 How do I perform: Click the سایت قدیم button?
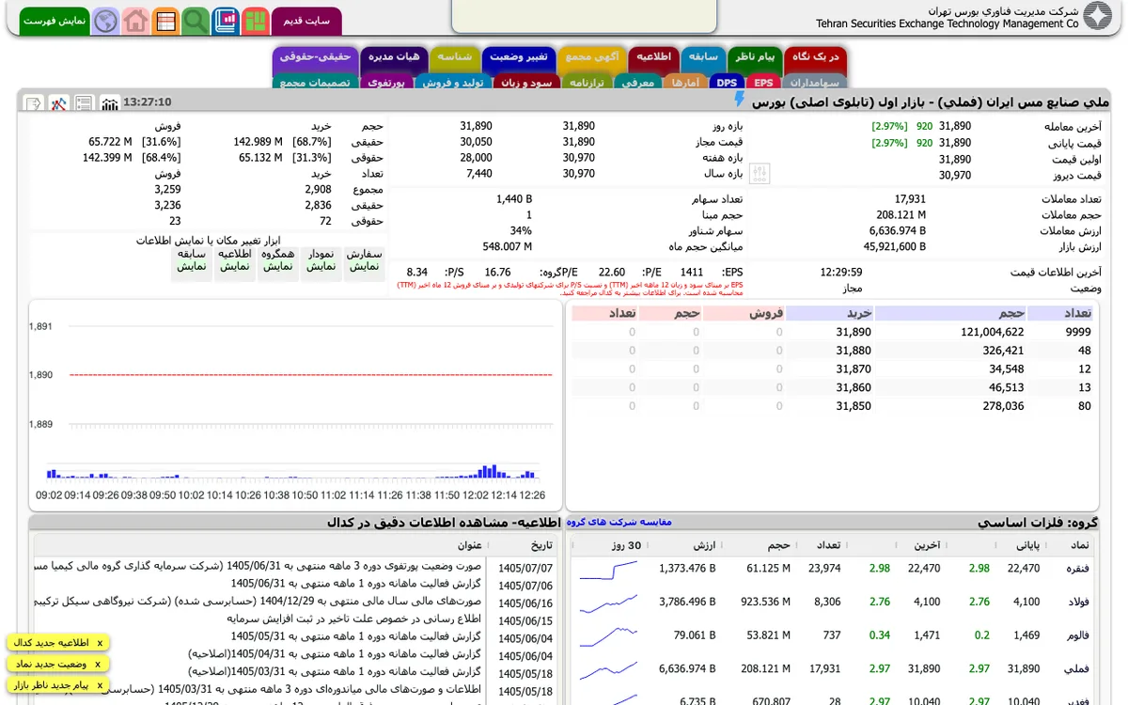coord(306,21)
